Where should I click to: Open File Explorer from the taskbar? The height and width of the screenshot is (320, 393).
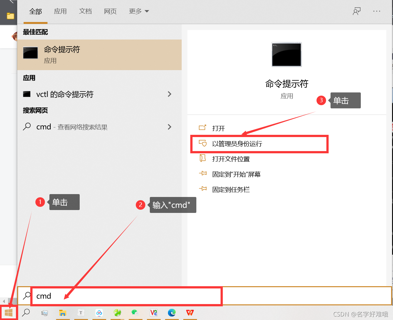pyautogui.click(x=63, y=313)
